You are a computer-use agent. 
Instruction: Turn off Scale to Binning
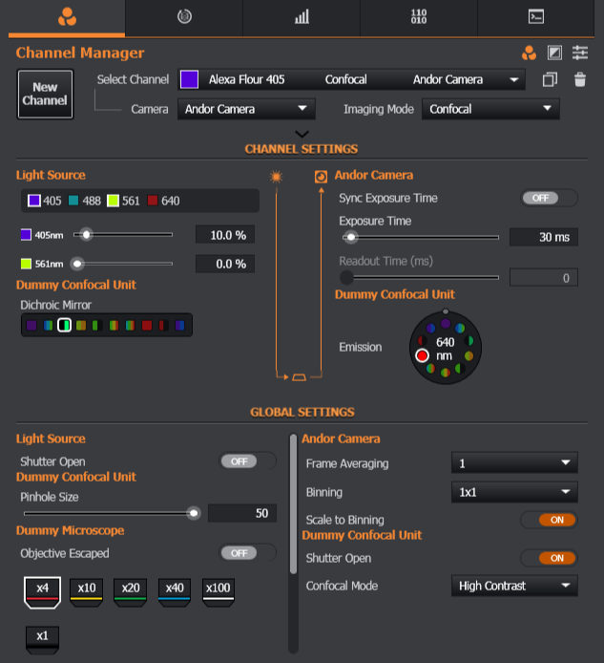tap(549, 520)
